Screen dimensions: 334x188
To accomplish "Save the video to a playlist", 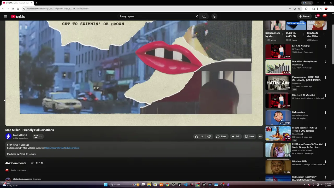I will [x=249, y=137].
